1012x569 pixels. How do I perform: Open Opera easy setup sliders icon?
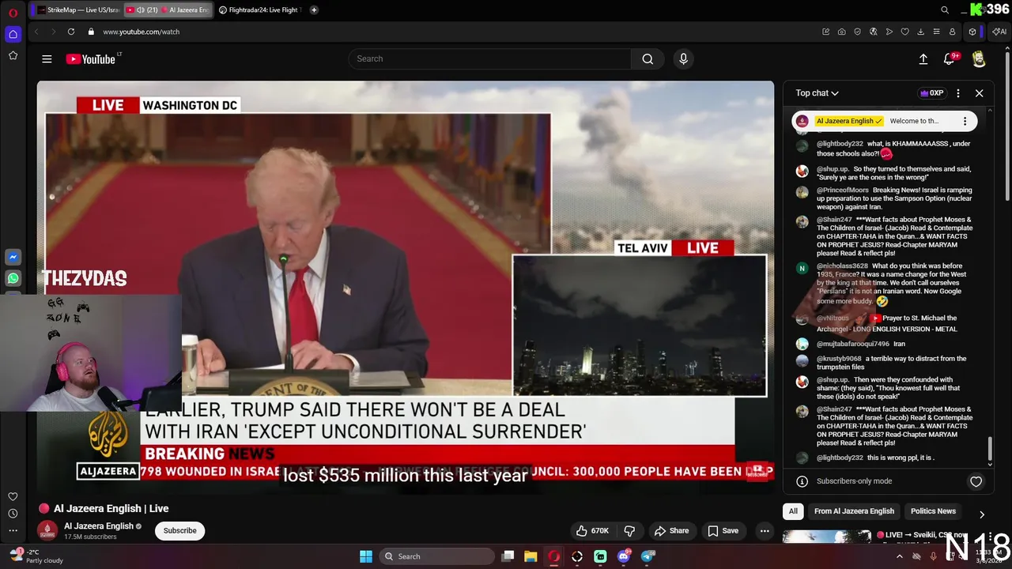point(936,32)
